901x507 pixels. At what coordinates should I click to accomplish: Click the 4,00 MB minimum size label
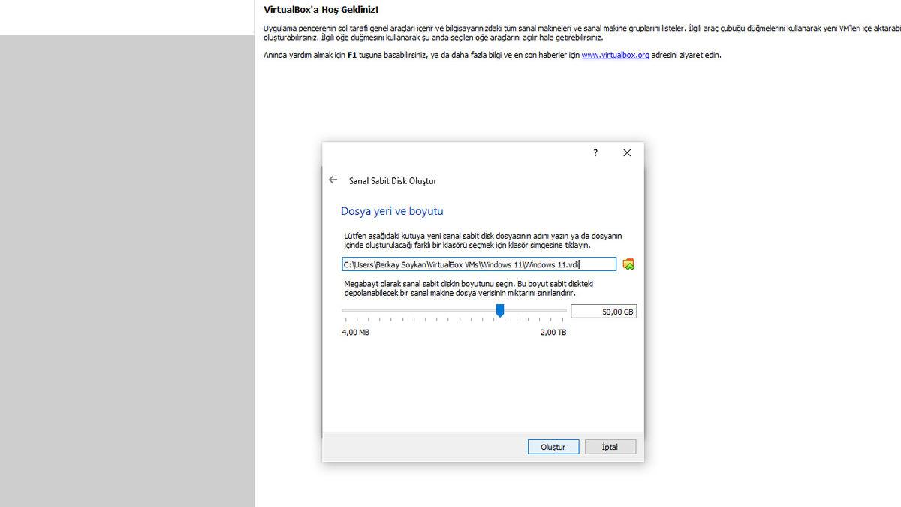pyautogui.click(x=354, y=332)
